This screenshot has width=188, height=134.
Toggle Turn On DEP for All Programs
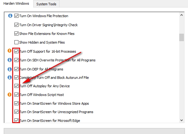point(16,69)
